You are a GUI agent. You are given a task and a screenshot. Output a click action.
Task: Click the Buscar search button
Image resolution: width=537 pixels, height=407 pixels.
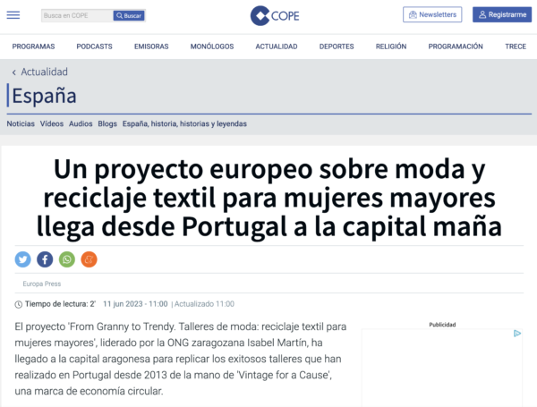tap(130, 16)
